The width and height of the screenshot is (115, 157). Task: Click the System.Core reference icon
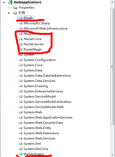[x=20, y=65]
